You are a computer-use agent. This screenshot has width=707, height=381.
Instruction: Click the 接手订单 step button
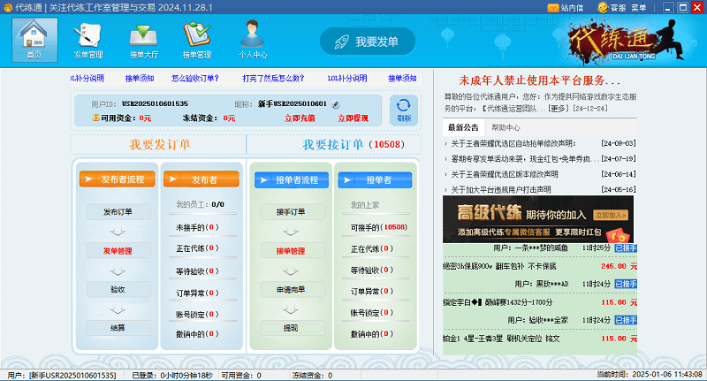293,212
